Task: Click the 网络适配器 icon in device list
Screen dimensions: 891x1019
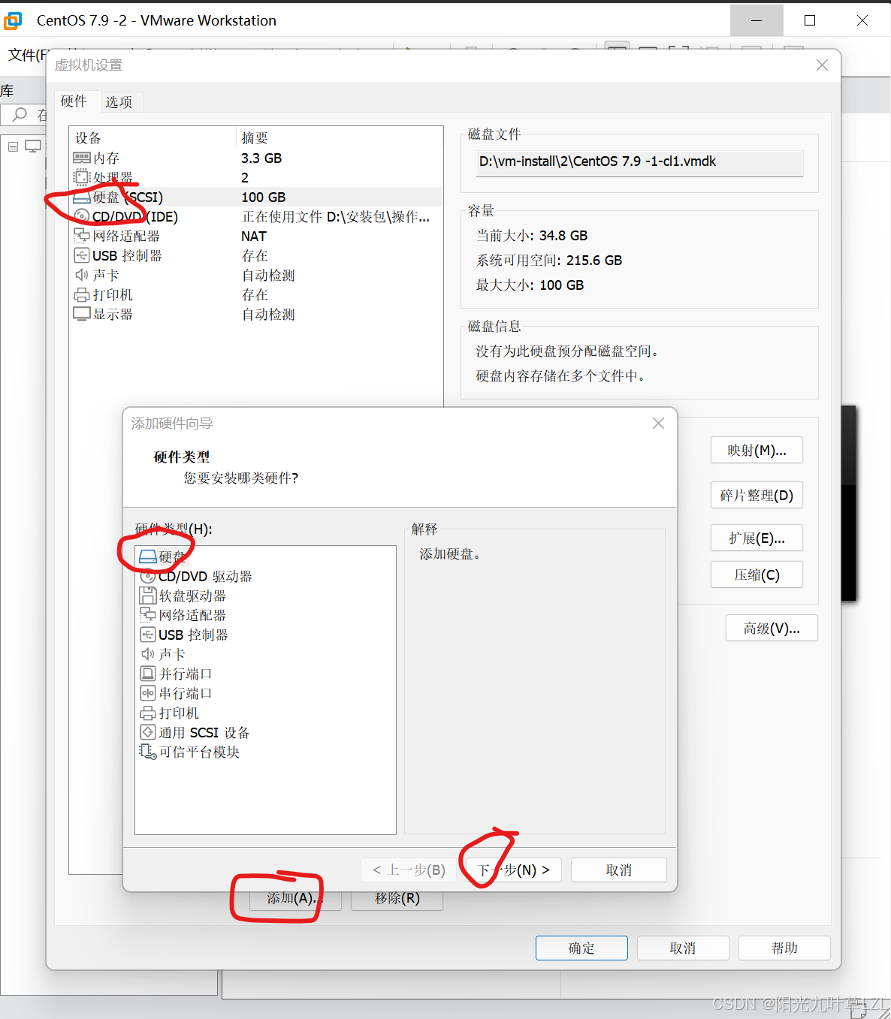Action: (82, 236)
